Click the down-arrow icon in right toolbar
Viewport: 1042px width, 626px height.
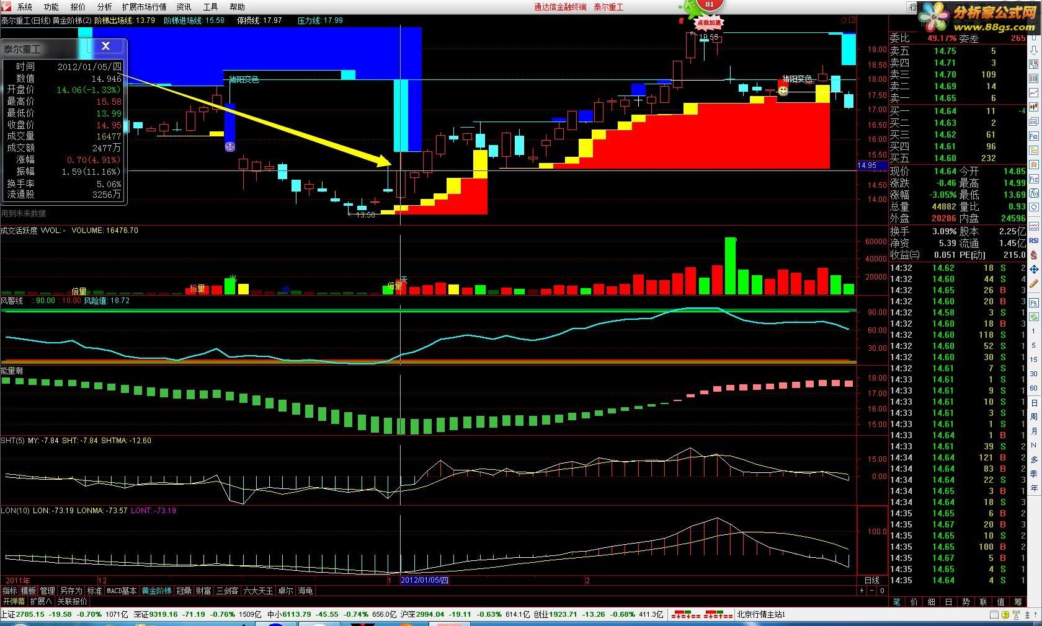coord(1034,51)
